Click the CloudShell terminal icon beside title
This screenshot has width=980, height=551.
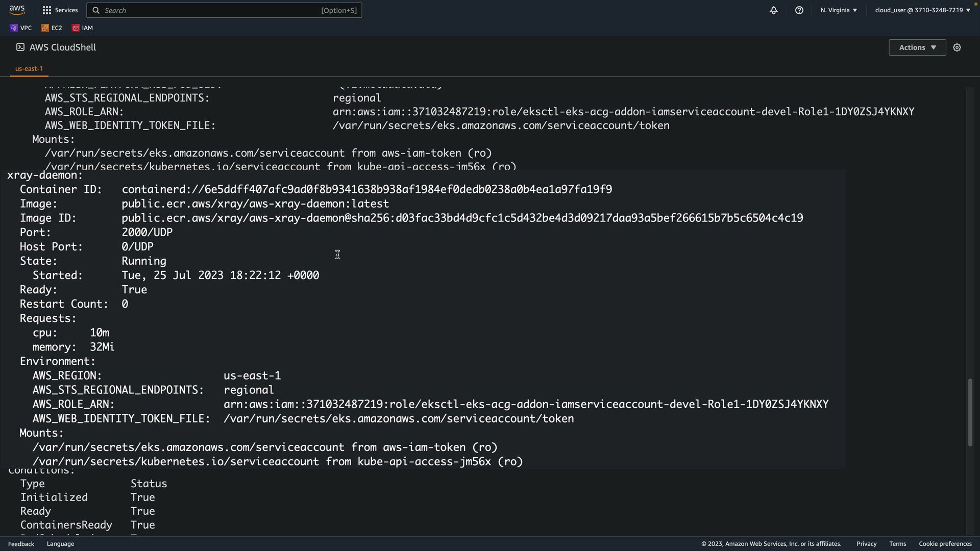20,47
